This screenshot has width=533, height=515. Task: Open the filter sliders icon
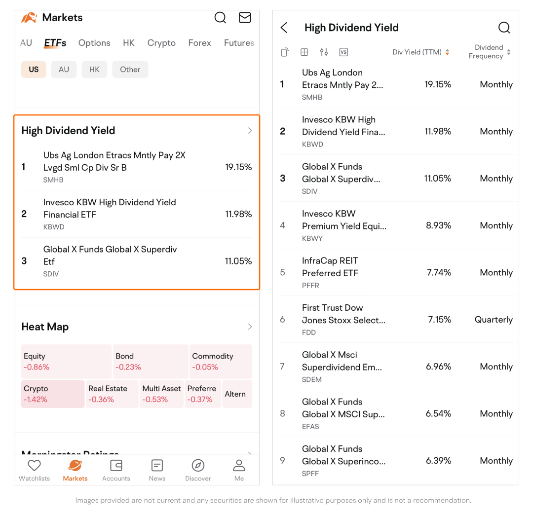click(324, 52)
